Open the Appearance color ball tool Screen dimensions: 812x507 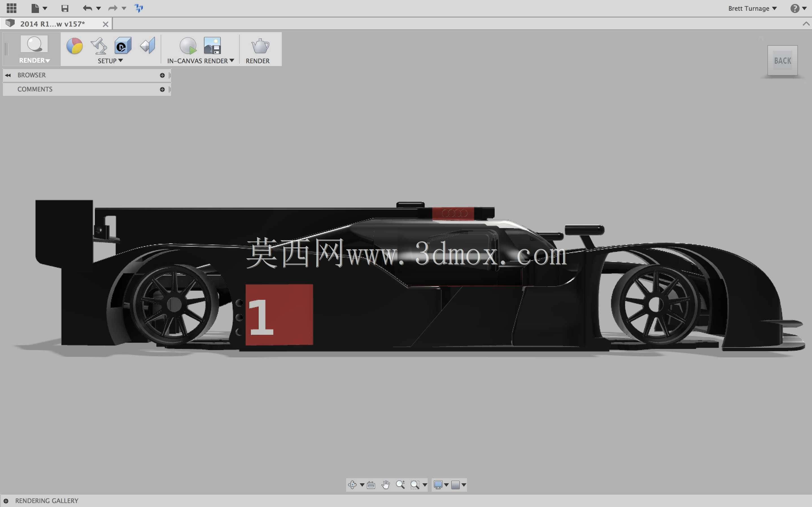point(75,46)
